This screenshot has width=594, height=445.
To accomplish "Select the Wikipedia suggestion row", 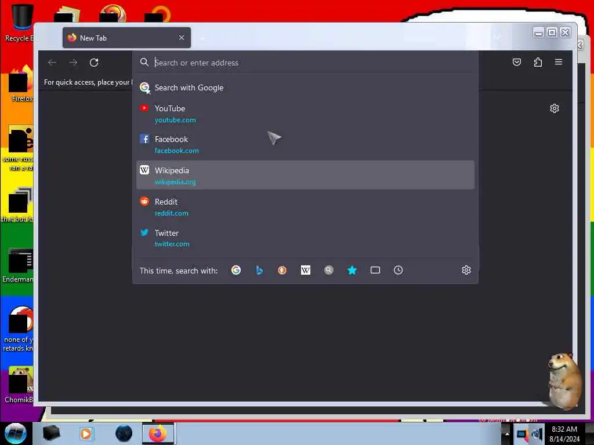I will 305,175.
